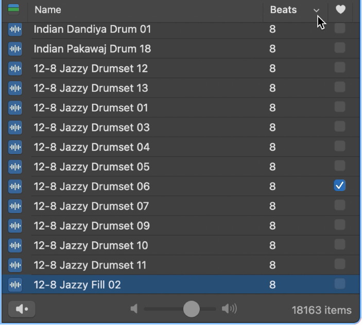Click the loop type column header icon
363x325 pixels.
[14, 9]
